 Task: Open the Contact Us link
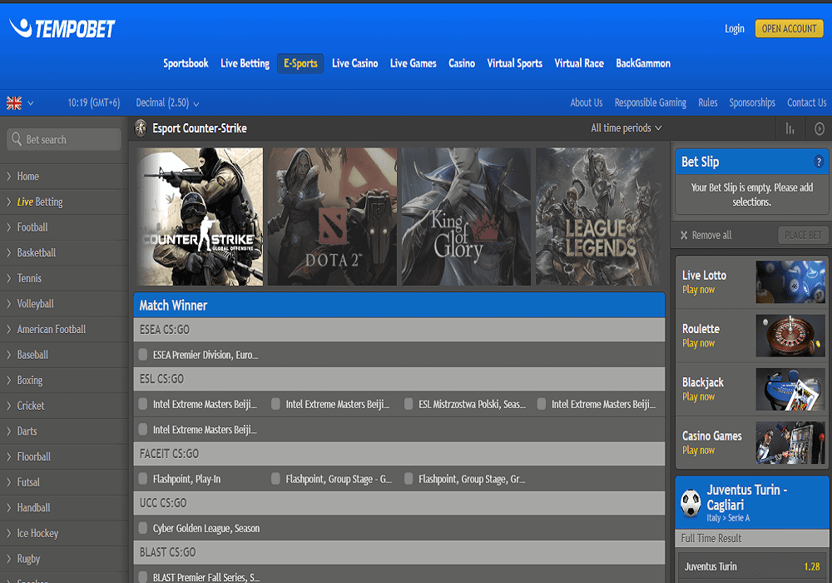tap(806, 102)
